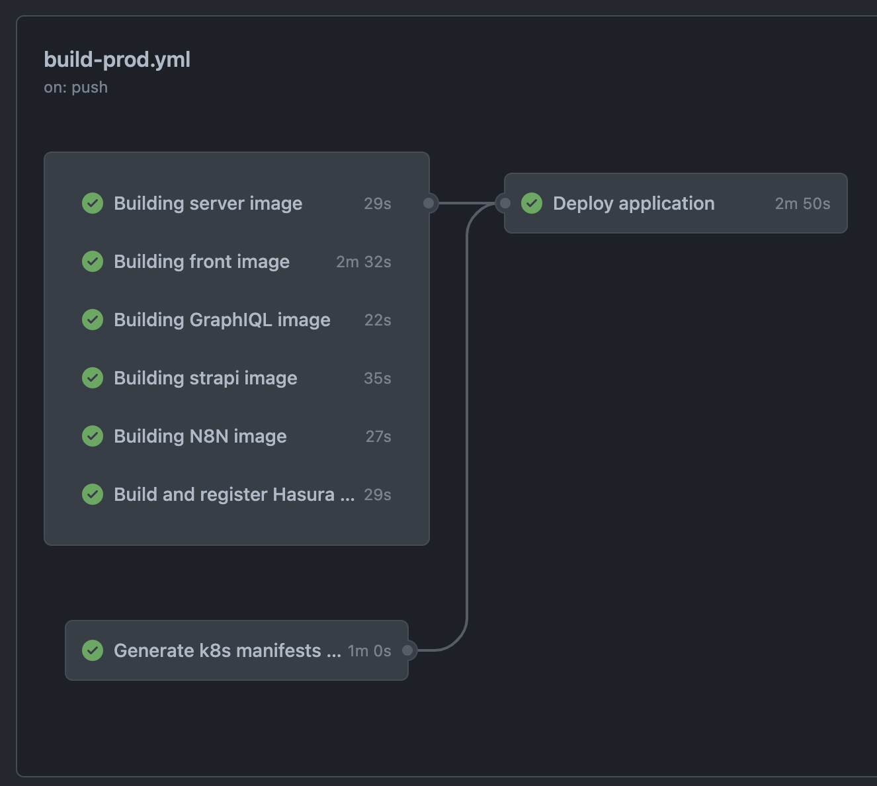
Task: Click the 22s duration of GraphIQL image
Action: point(378,320)
